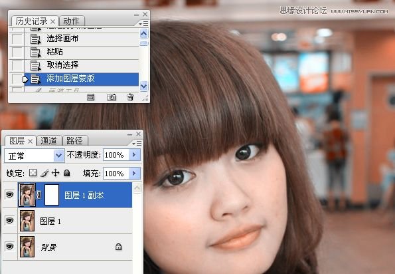Open the History panel flyout menu
Viewport: 395px width, 274px height.
[x=143, y=24]
